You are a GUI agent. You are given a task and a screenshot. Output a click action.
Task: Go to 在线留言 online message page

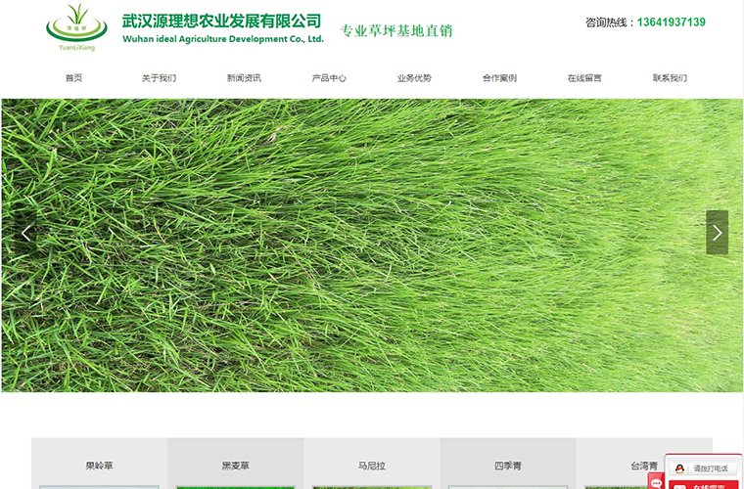(x=584, y=78)
